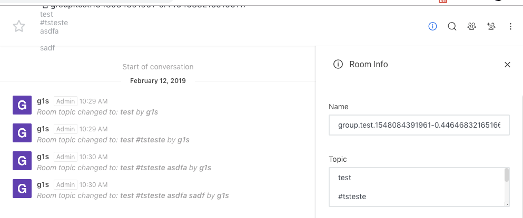Click the blue Room Info header icon

433,26
